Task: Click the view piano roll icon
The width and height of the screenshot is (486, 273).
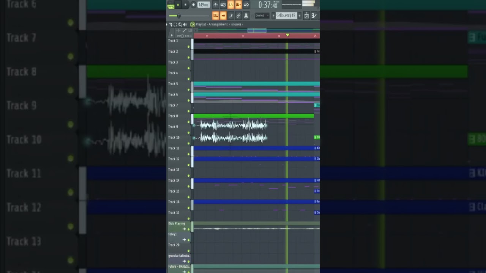Action: (x=314, y=16)
